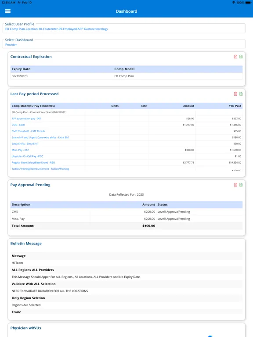Select the Physician wRVUs section heading
253x337 pixels.
pos(25,328)
